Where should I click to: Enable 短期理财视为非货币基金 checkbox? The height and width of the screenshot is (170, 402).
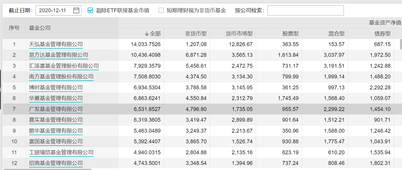[x=161, y=10]
